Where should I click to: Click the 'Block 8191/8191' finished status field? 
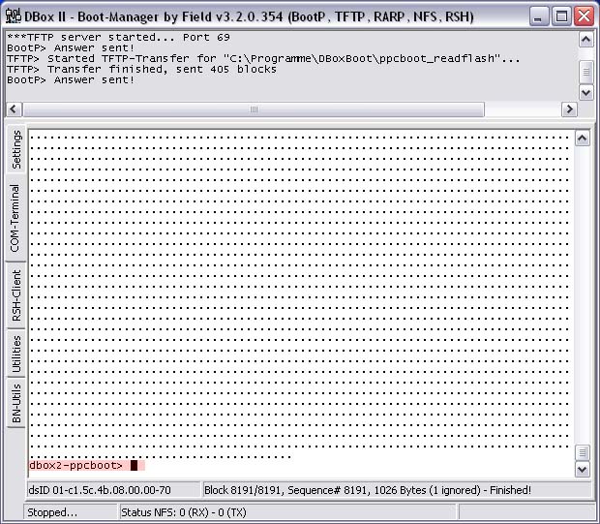coord(397,490)
